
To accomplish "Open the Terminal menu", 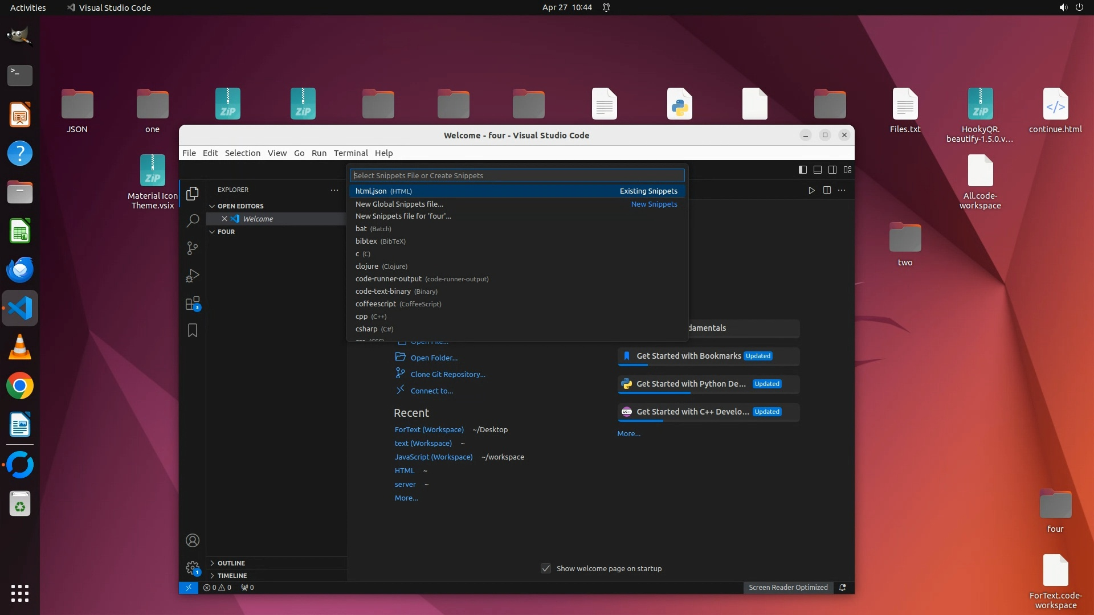I will (x=350, y=153).
